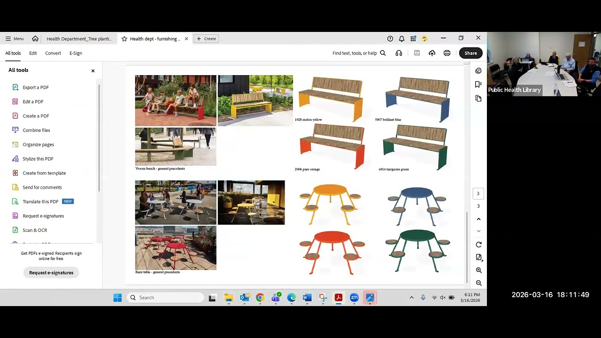601x338 pixels.
Task: Open the bookmarks panel icon
Action: tap(478, 84)
